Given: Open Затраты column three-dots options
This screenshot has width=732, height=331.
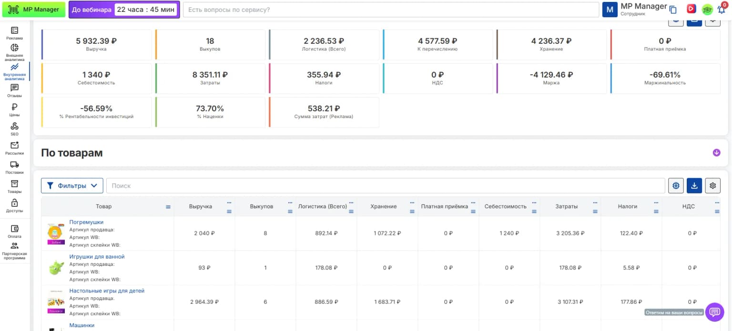Looking at the screenshot, I should 595,202.
